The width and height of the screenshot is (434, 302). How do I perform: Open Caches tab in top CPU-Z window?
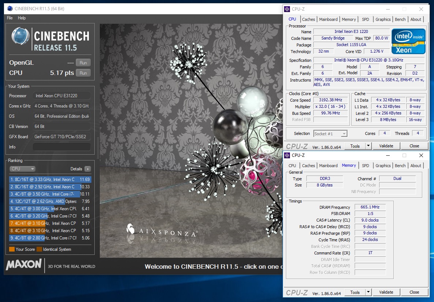(308, 19)
